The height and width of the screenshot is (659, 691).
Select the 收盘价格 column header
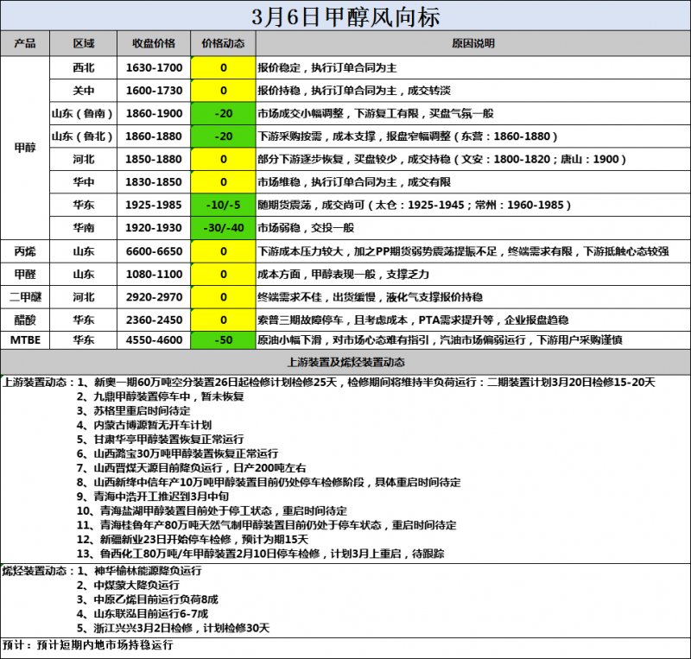[154, 43]
